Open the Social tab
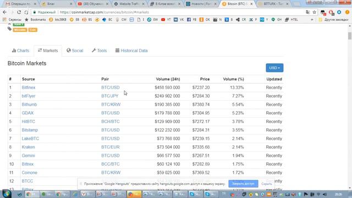The height and width of the screenshot is (198, 352). coord(75,51)
